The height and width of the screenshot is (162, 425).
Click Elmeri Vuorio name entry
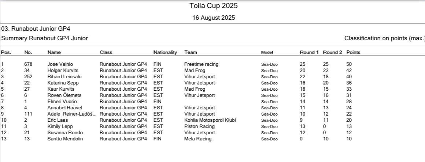[62, 101]
